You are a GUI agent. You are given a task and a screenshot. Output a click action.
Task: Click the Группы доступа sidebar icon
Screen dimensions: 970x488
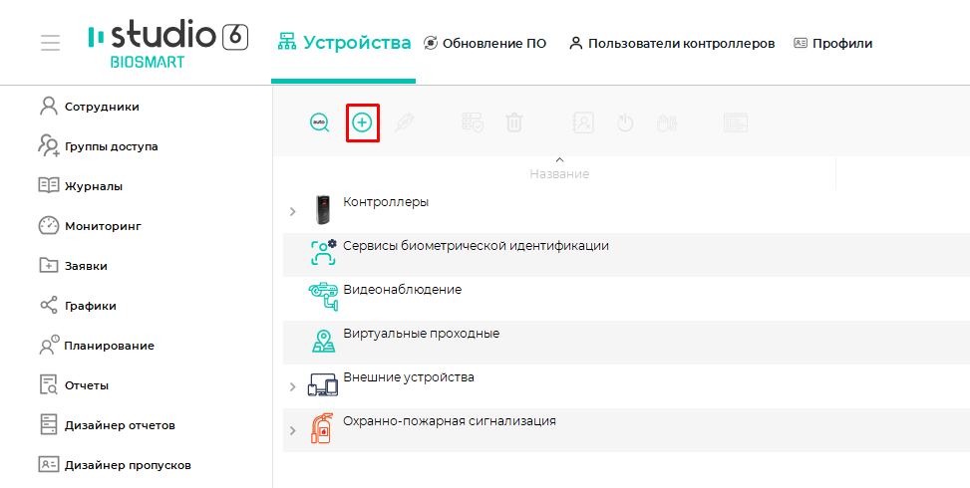pyautogui.click(x=48, y=145)
